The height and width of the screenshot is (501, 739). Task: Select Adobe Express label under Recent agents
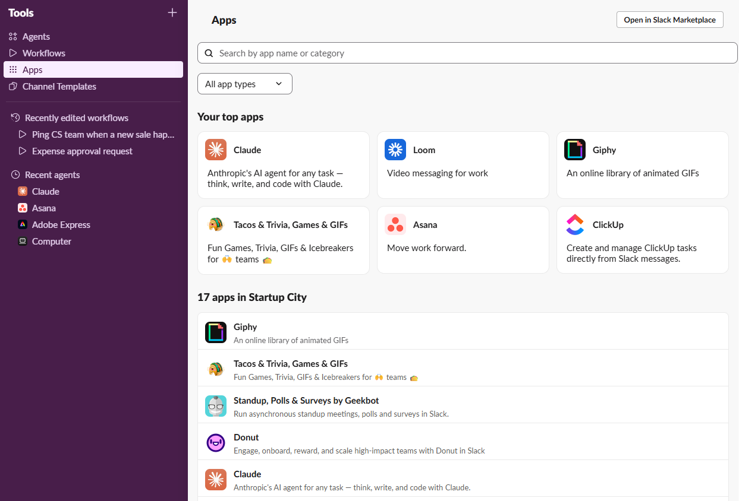(61, 225)
